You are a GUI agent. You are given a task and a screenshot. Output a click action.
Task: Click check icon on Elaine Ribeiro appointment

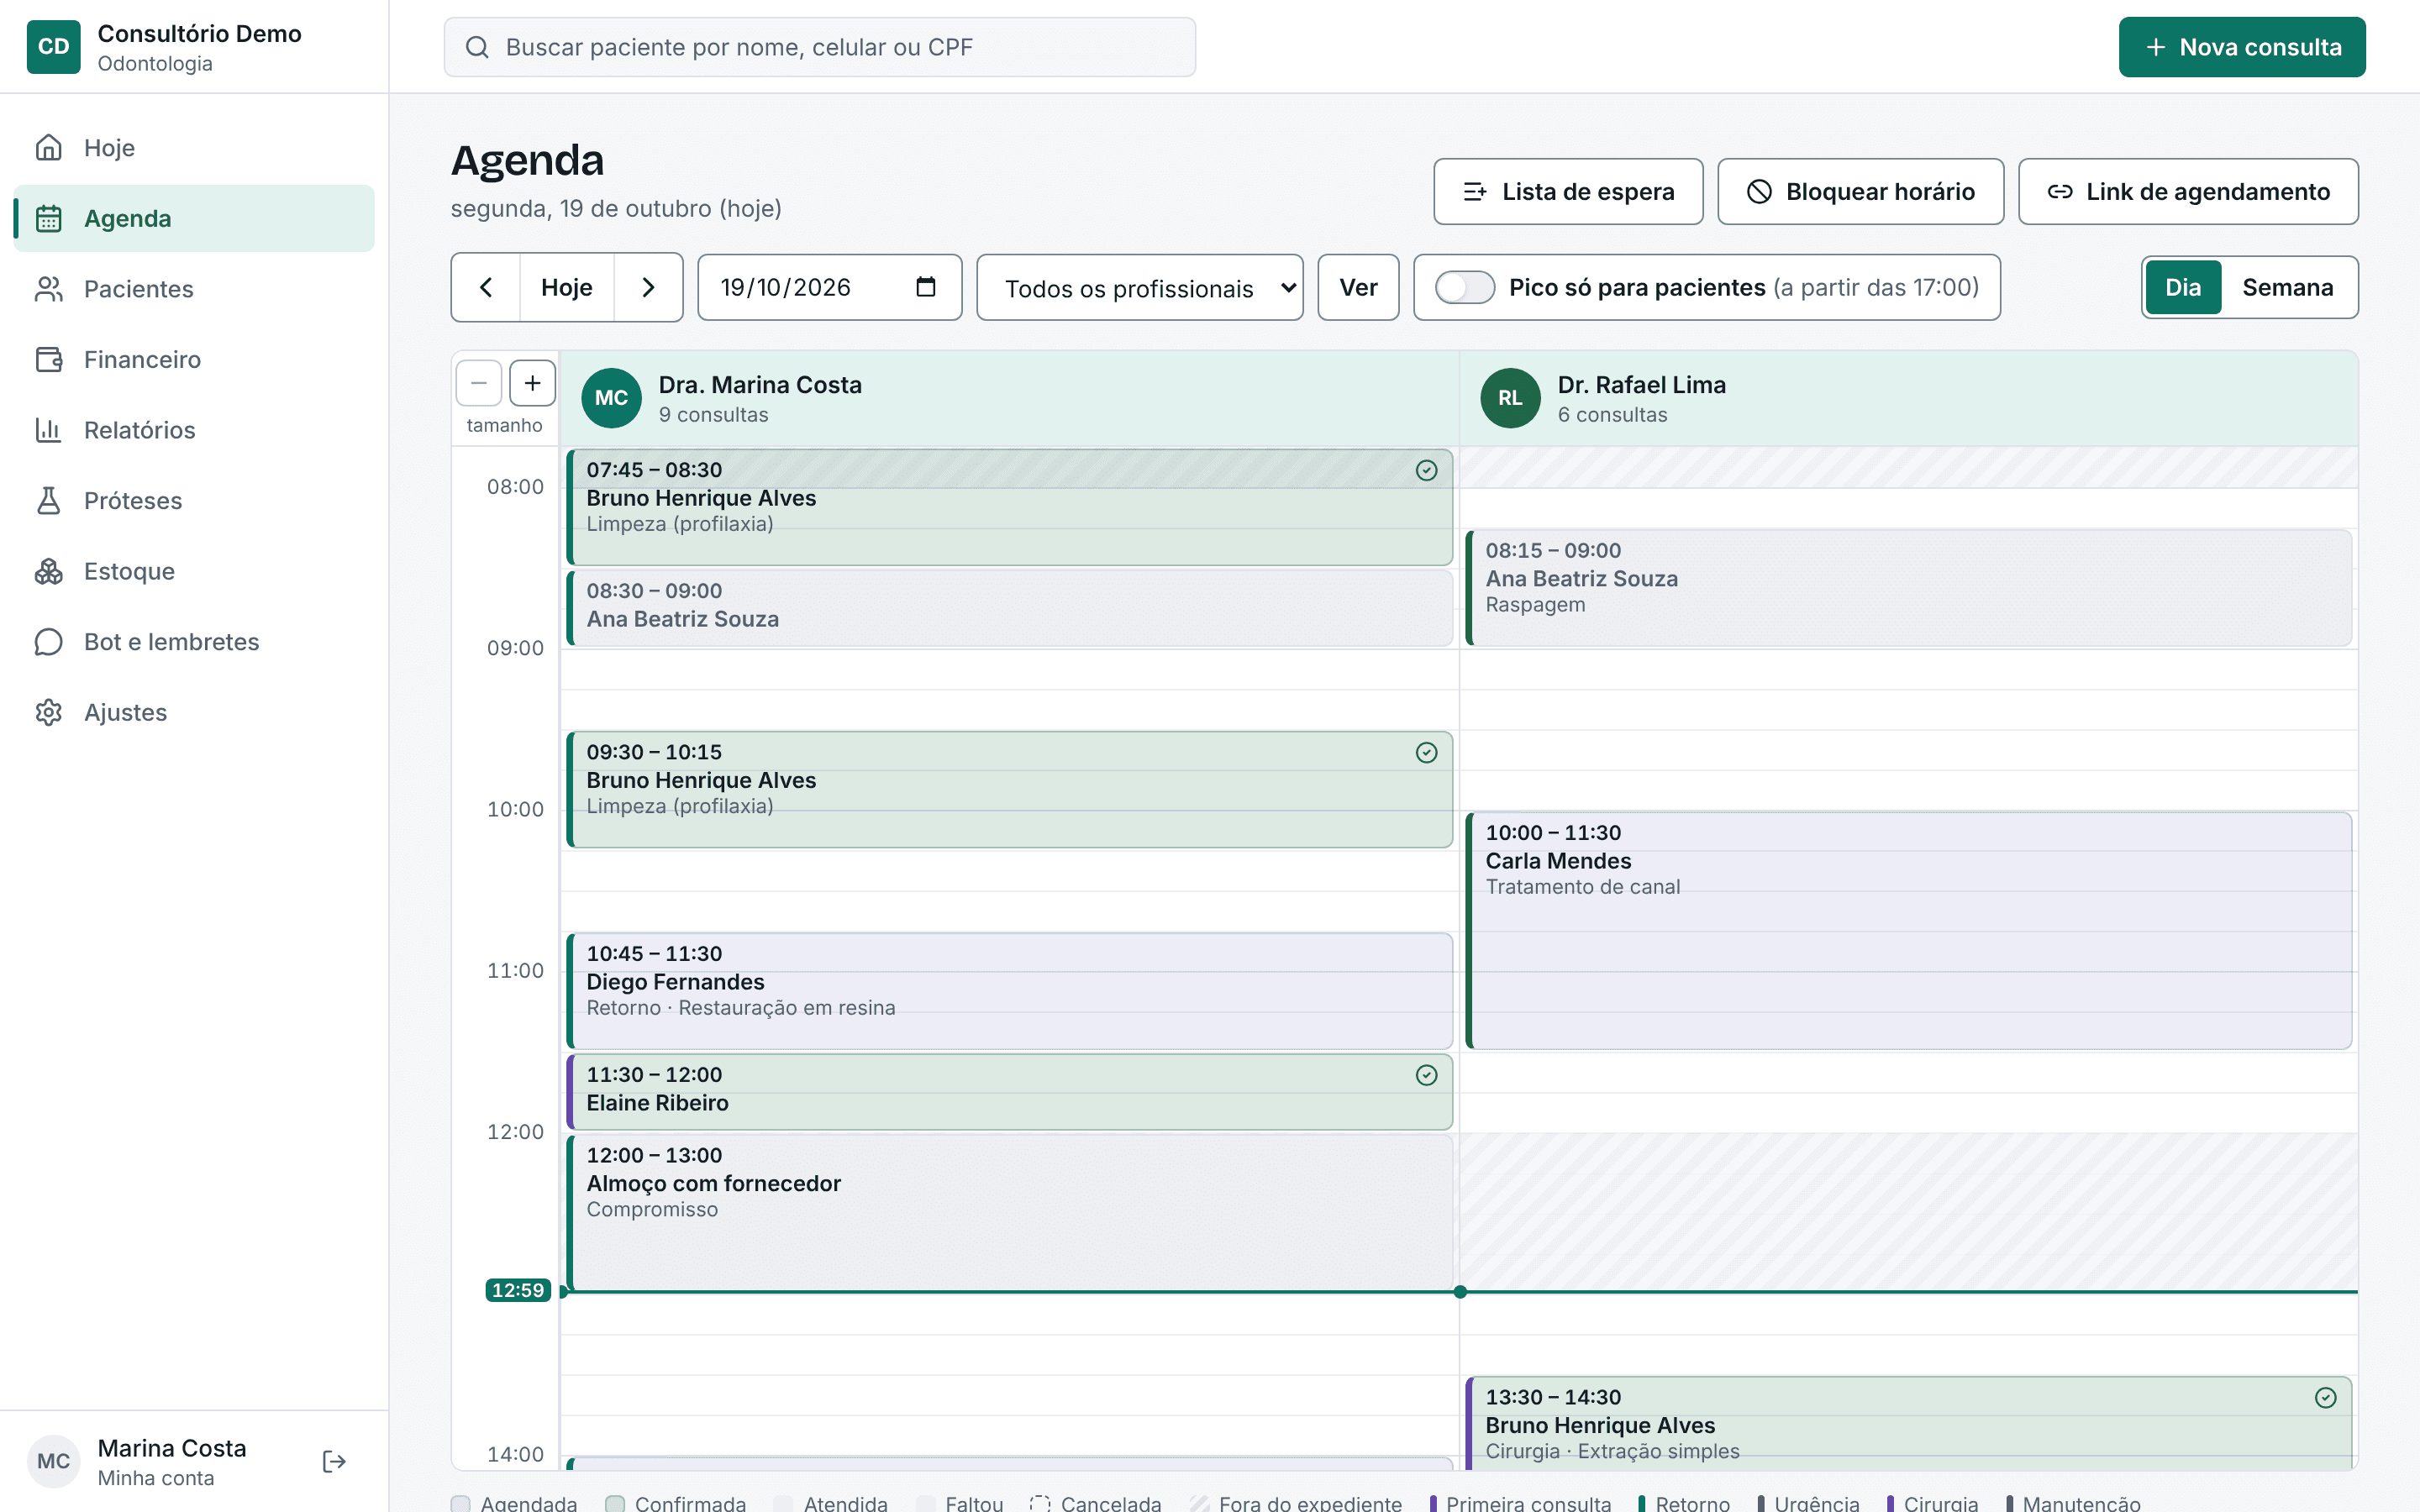tap(1426, 1075)
